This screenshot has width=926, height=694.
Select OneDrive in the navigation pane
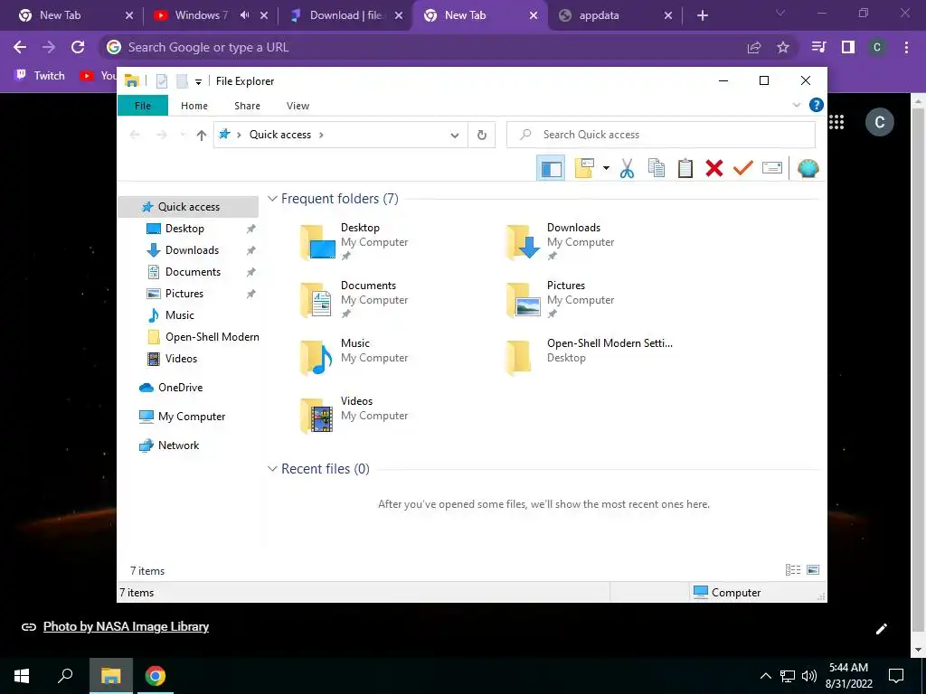pos(180,388)
